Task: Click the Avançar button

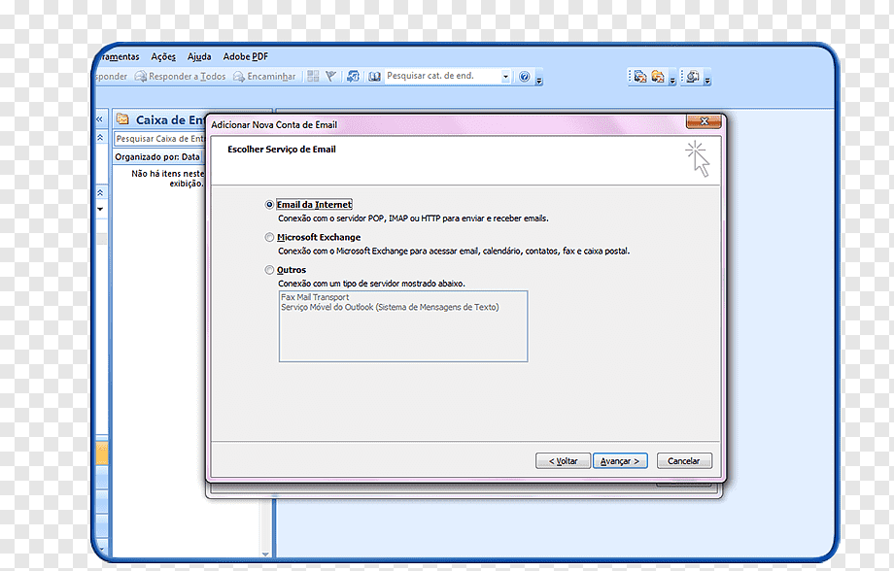Action: pyautogui.click(x=620, y=461)
